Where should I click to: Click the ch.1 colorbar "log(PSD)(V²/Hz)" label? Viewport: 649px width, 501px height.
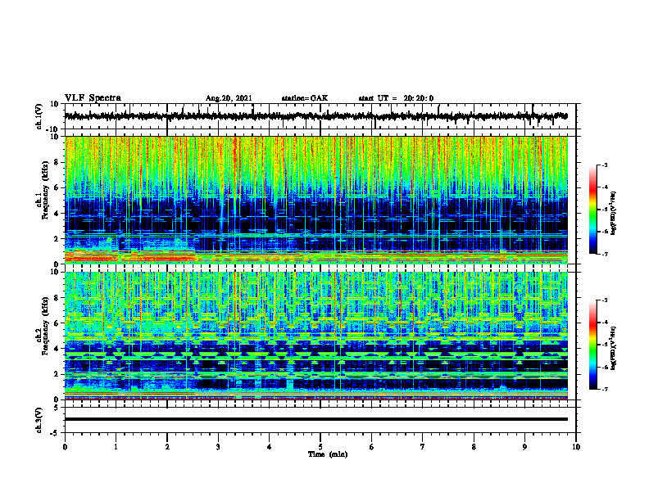coord(613,214)
